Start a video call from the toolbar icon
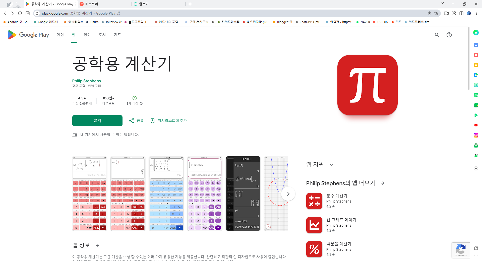This screenshot has width=482, height=261. [447, 13]
